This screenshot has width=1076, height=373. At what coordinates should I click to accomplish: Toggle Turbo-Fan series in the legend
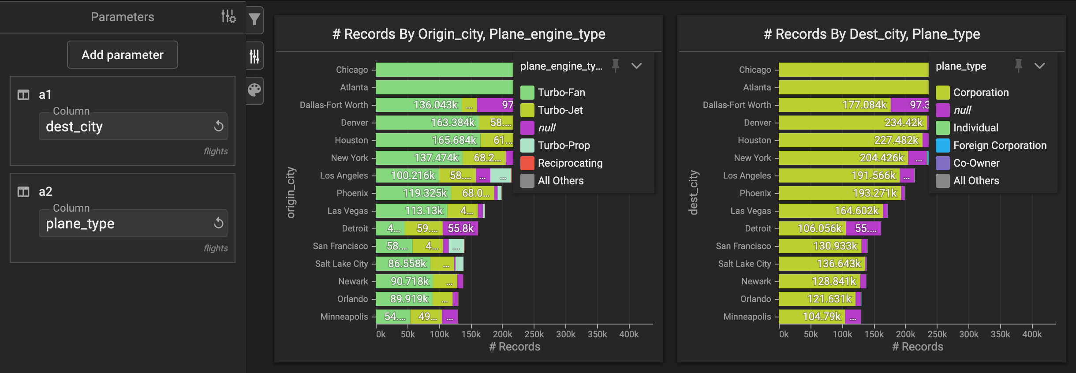(561, 93)
